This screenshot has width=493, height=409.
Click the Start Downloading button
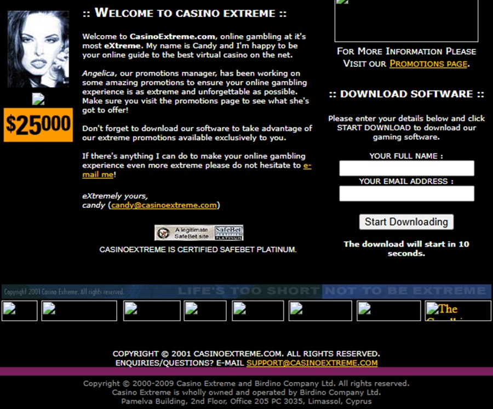click(406, 222)
